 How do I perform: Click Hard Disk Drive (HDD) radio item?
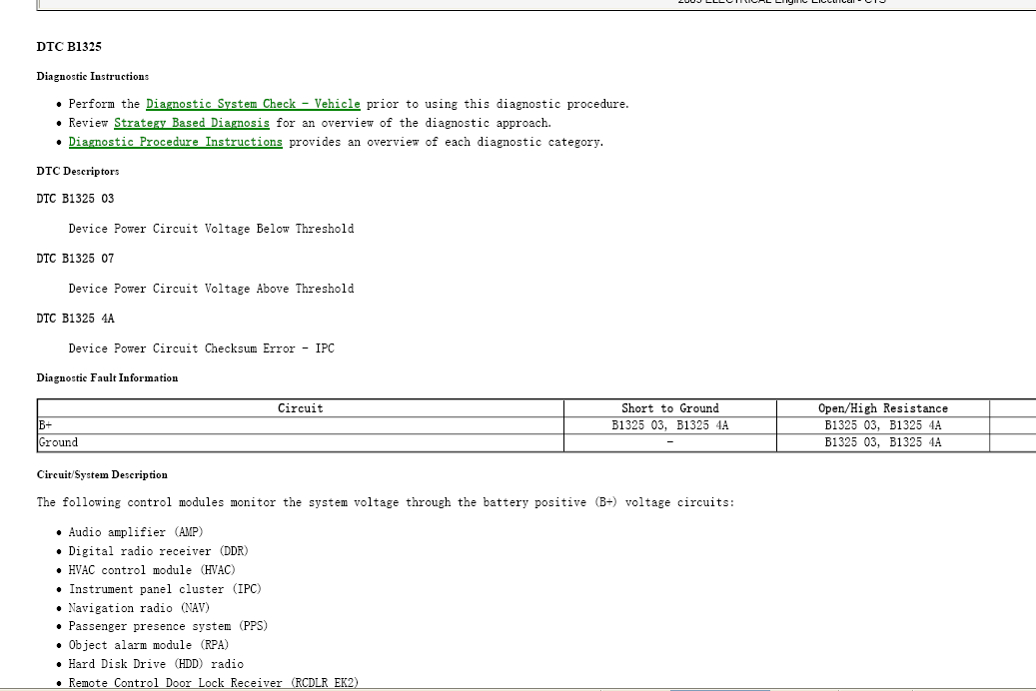point(156,664)
